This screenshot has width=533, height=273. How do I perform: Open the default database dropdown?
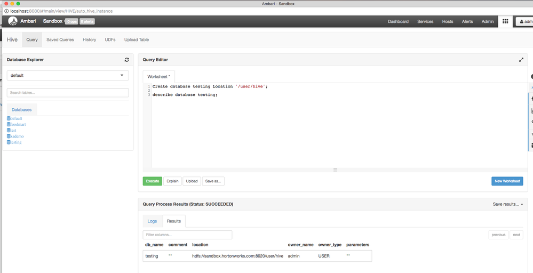[68, 76]
